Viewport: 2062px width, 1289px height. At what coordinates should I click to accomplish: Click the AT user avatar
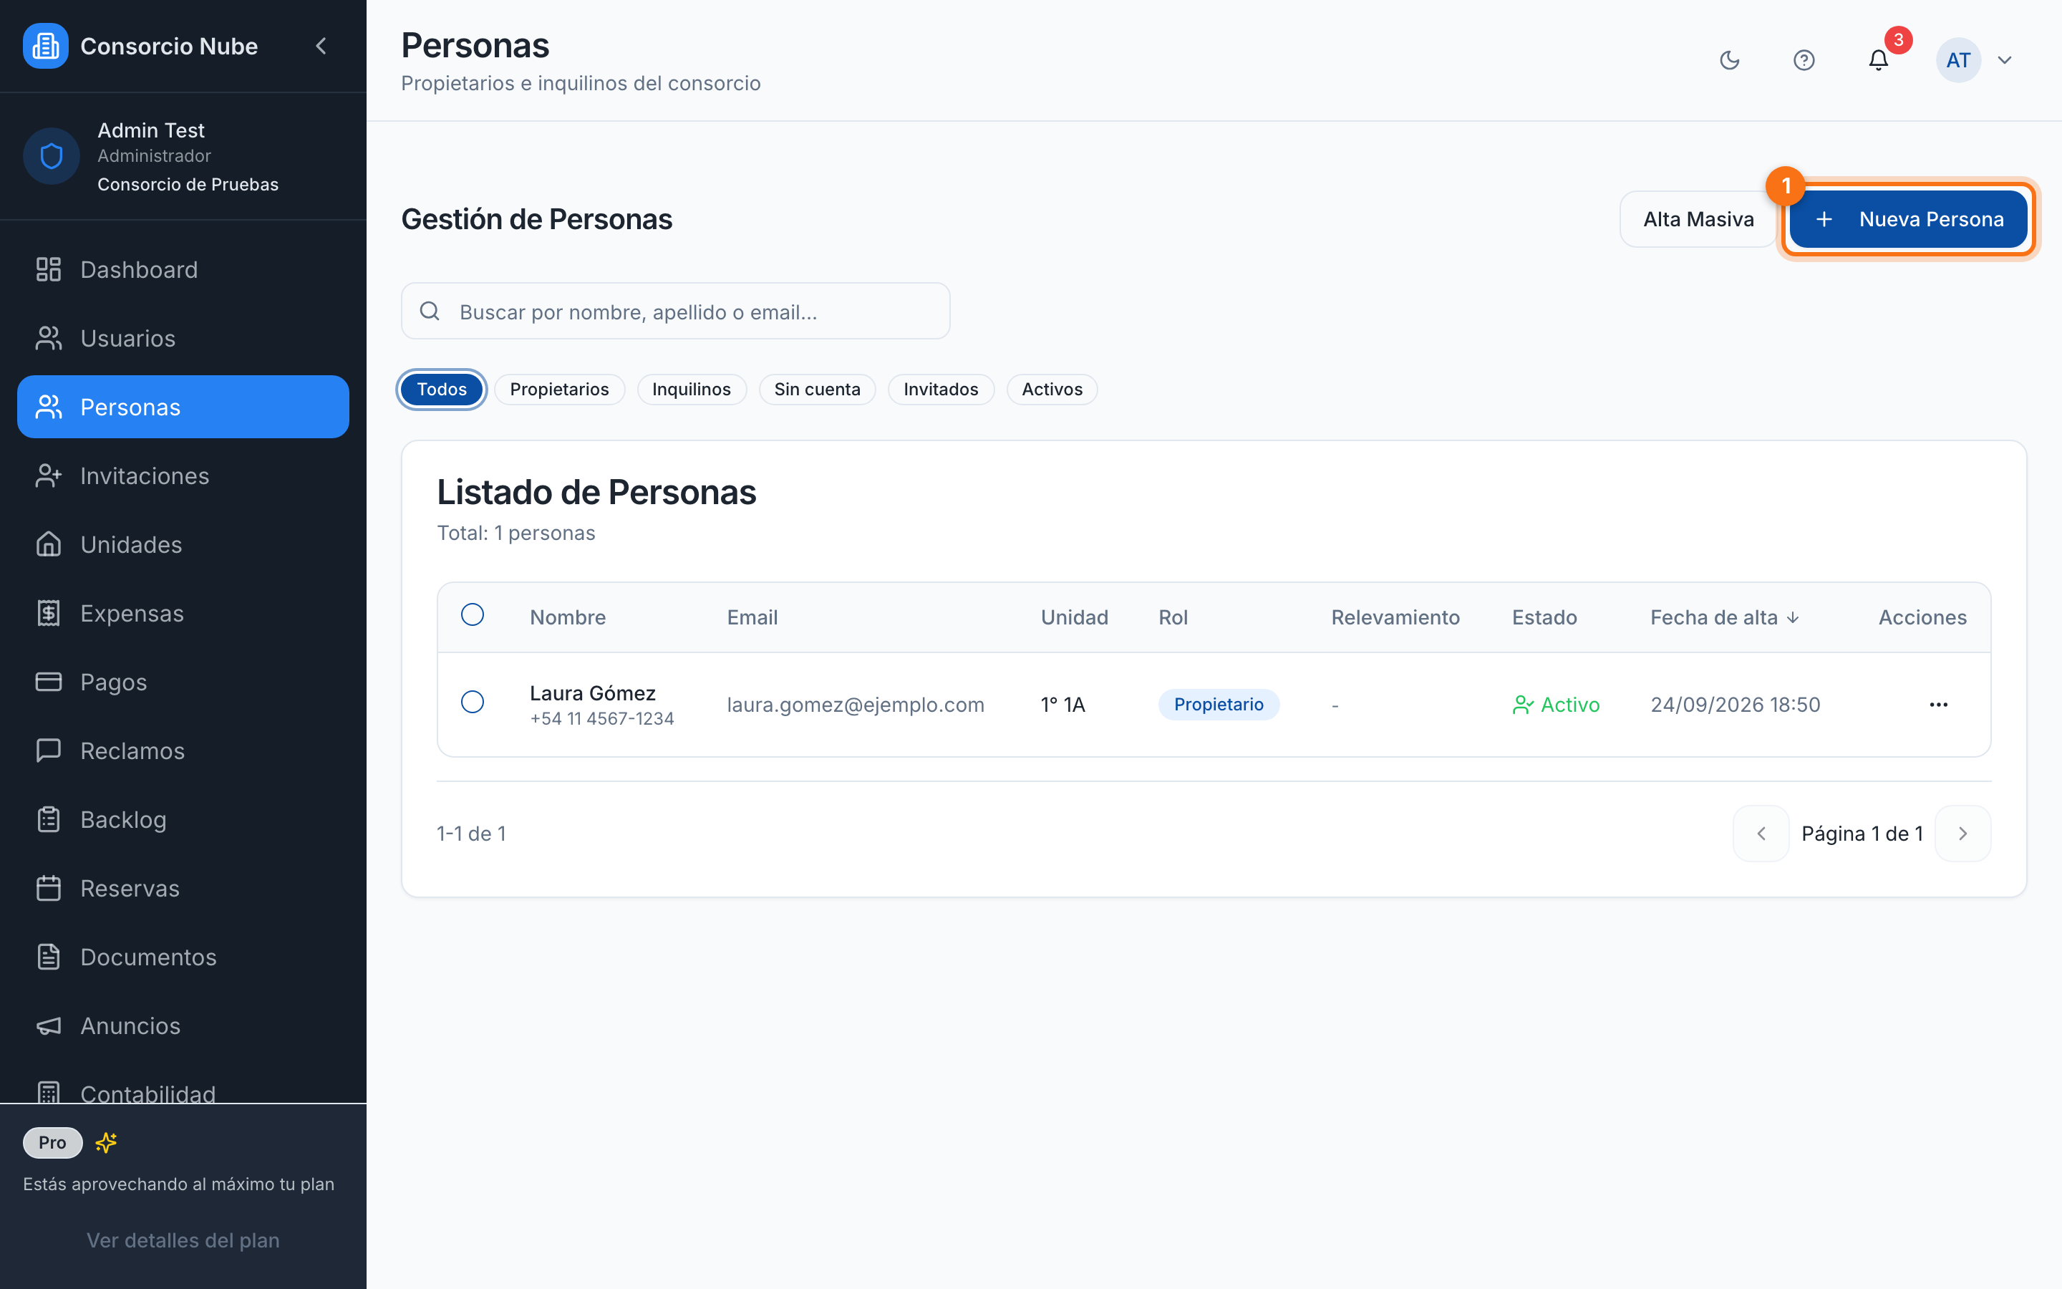pos(1958,59)
